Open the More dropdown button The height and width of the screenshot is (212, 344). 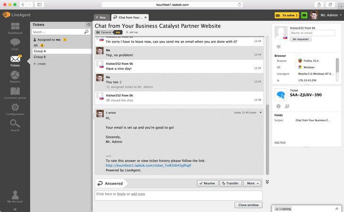point(252,183)
